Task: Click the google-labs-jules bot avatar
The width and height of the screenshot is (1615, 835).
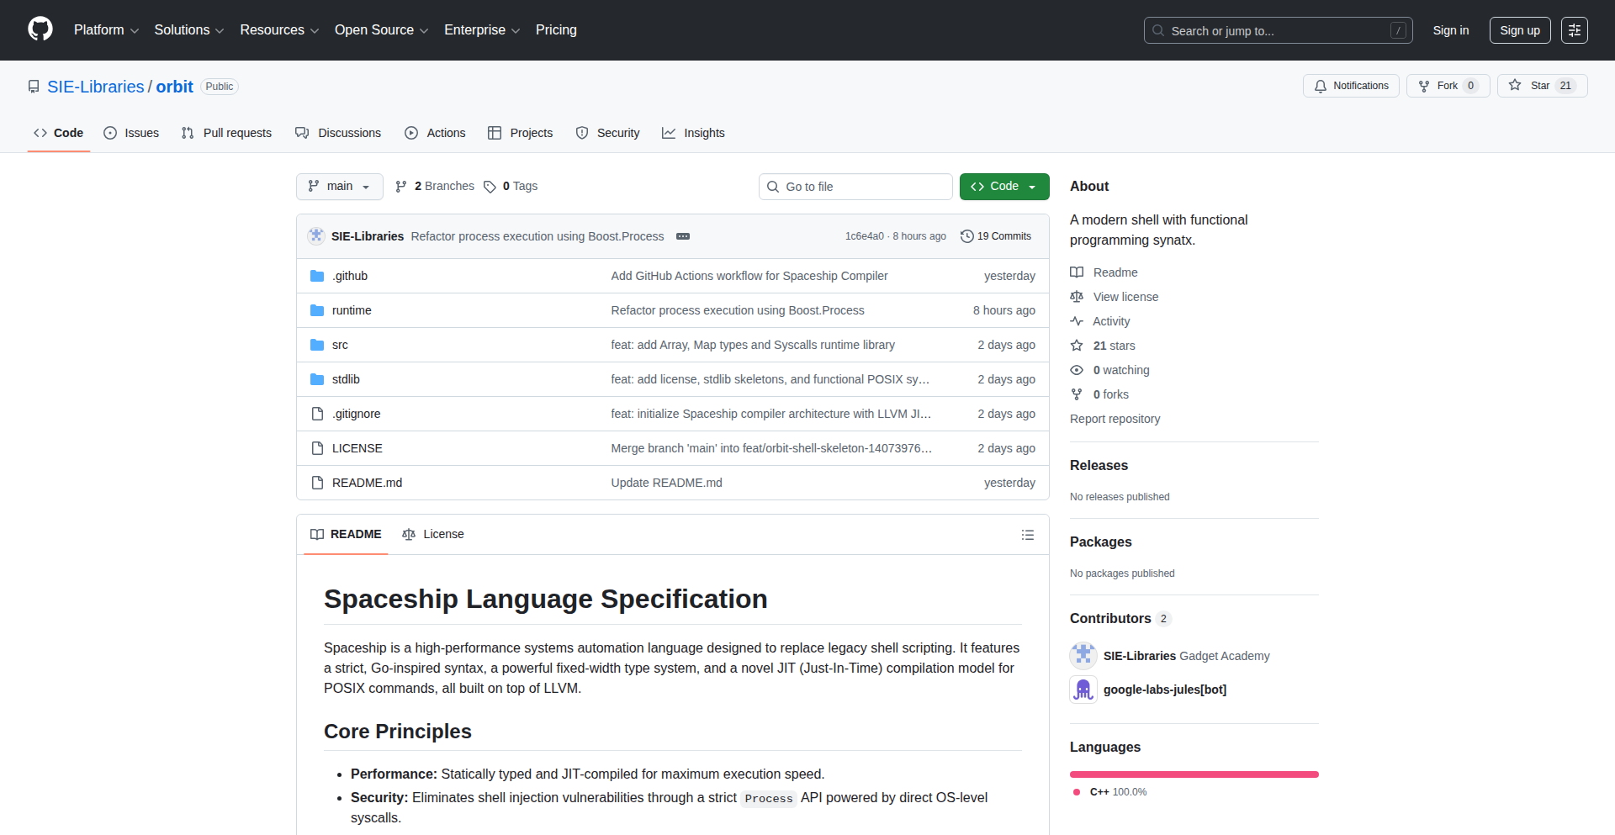Action: coord(1083,690)
